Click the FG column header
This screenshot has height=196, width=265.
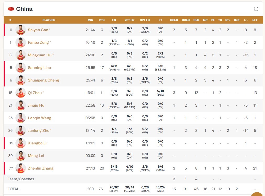point(114,20)
